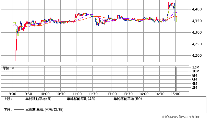The image size is (207, 118).
Task: Click the 11:30 time axis label
Action: click(x=93, y=94)
